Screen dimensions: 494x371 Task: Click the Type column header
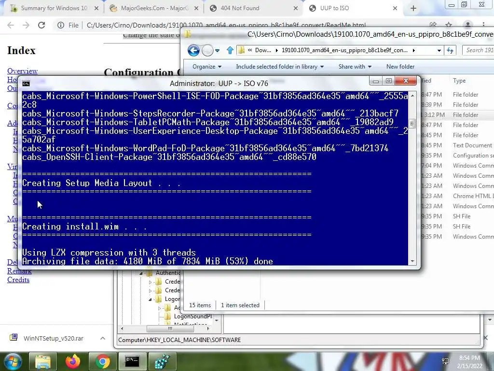[x=459, y=81]
